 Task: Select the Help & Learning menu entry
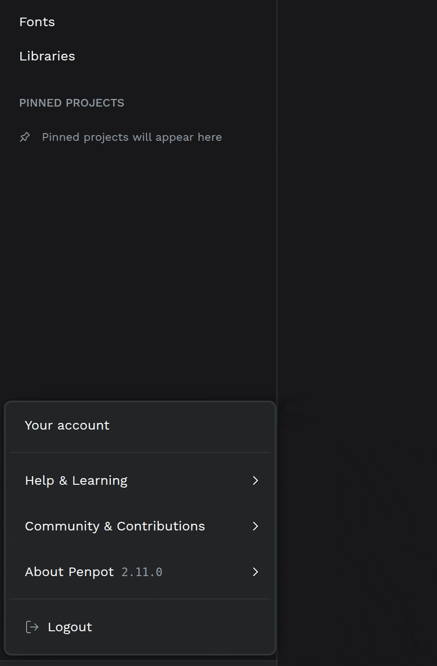(x=140, y=480)
